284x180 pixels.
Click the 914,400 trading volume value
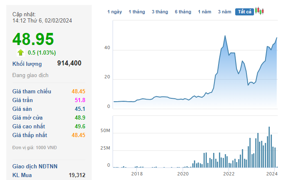[x=69, y=63]
